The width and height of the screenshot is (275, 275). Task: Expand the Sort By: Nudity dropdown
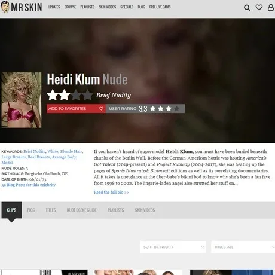[173, 247]
